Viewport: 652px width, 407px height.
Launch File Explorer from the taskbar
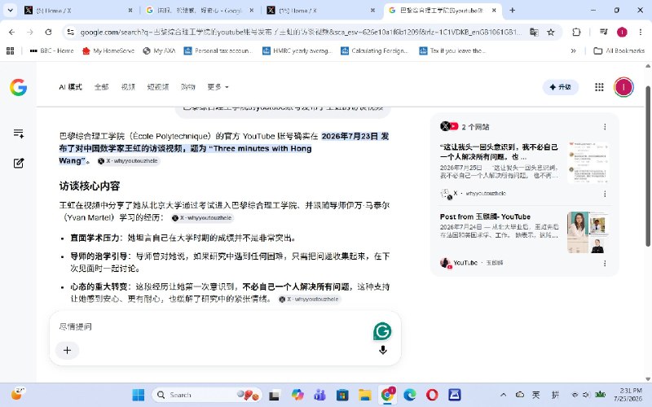click(x=364, y=395)
